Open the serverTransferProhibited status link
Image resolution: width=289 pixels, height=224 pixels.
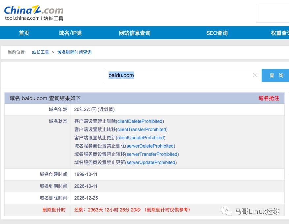click(x=152, y=154)
